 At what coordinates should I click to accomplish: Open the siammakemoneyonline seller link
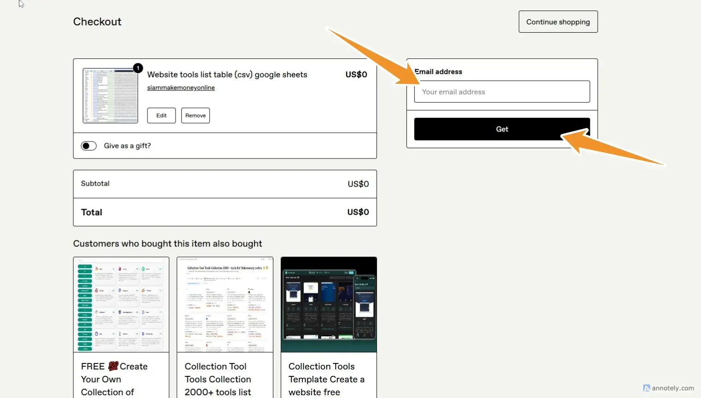[x=181, y=88]
